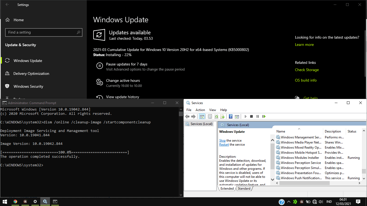367x206 pixels.
Task: Click Stop Service square icon
Action: click(251, 116)
